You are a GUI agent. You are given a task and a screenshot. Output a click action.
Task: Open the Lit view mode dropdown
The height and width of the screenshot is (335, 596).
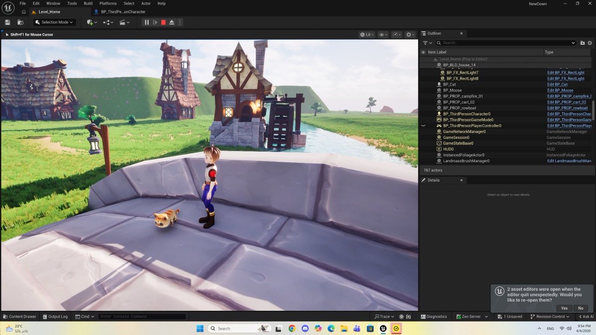(x=367, y=35)
